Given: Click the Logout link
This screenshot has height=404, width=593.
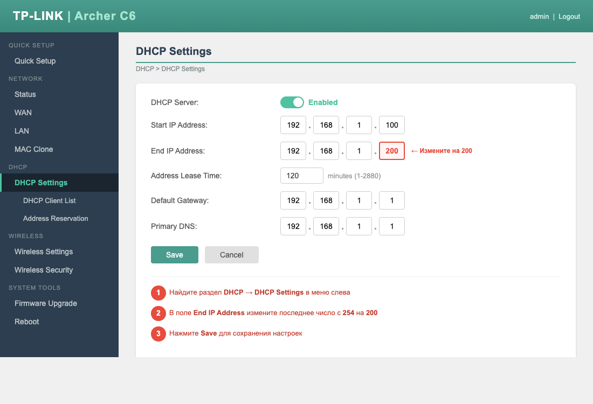Looking at the screenshot, I should (x=569, y=16).
